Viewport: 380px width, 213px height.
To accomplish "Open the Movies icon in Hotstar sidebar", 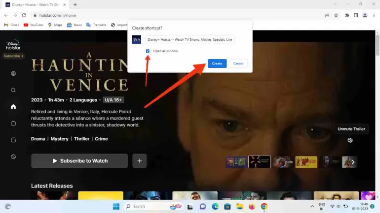I will click(13, 140).
